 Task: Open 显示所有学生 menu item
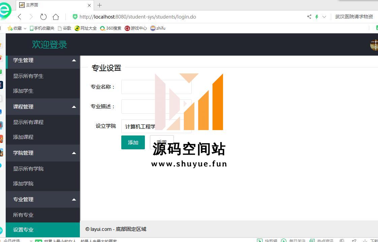coord(43,76)
